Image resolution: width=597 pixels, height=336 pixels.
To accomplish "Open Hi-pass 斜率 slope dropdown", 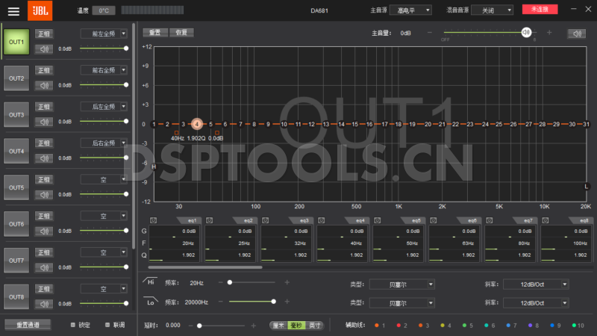I will pos(536,284).
